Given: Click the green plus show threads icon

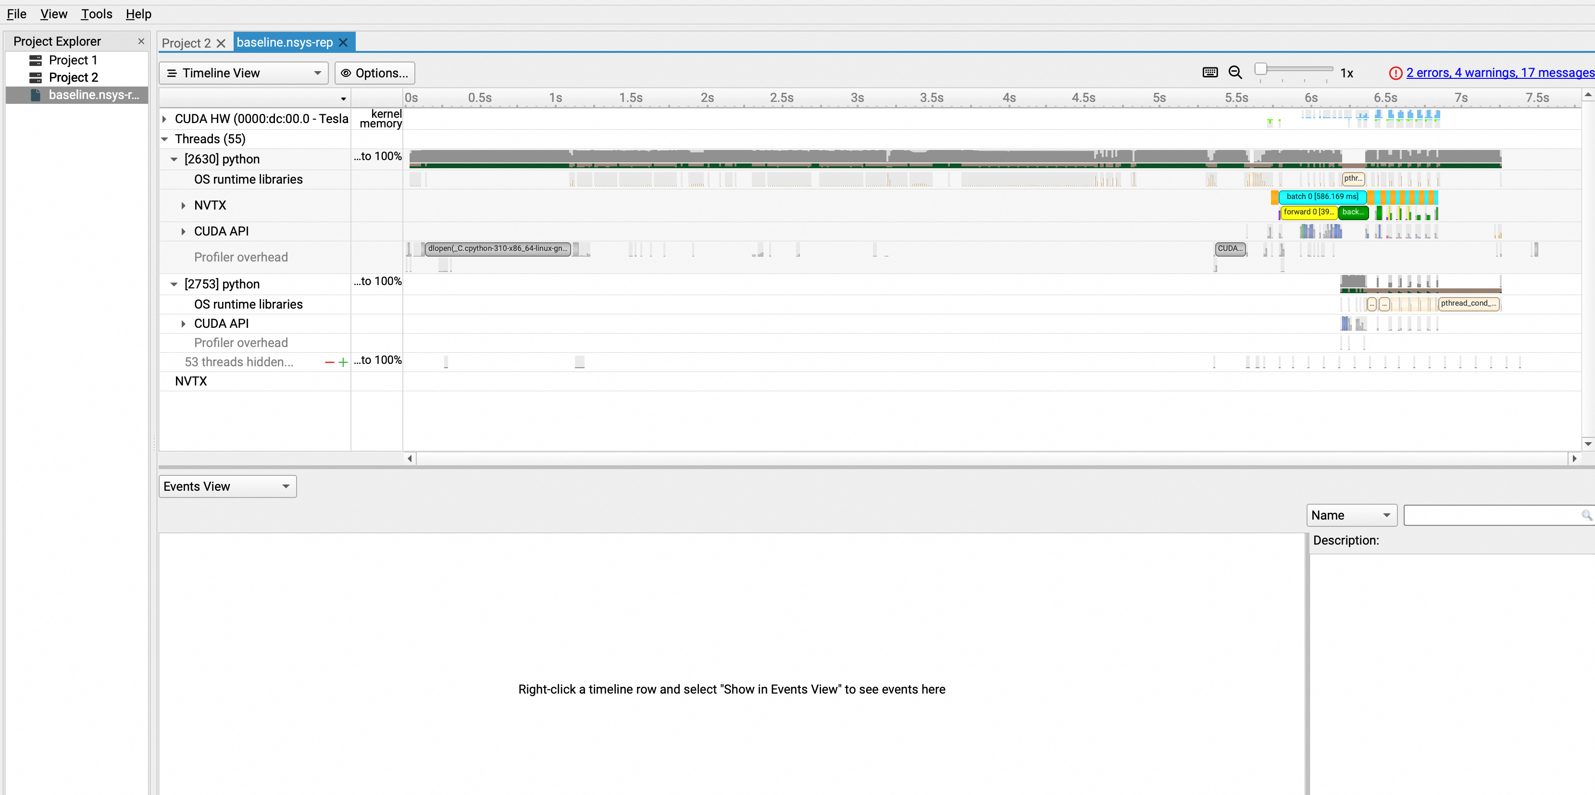Looking at the screenshot, I should 343,362.
